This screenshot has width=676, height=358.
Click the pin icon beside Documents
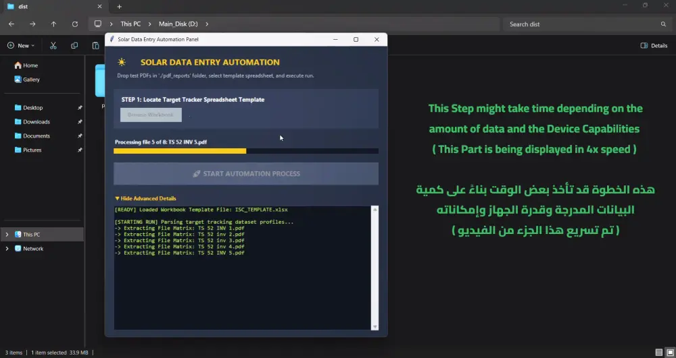point(80,136)
